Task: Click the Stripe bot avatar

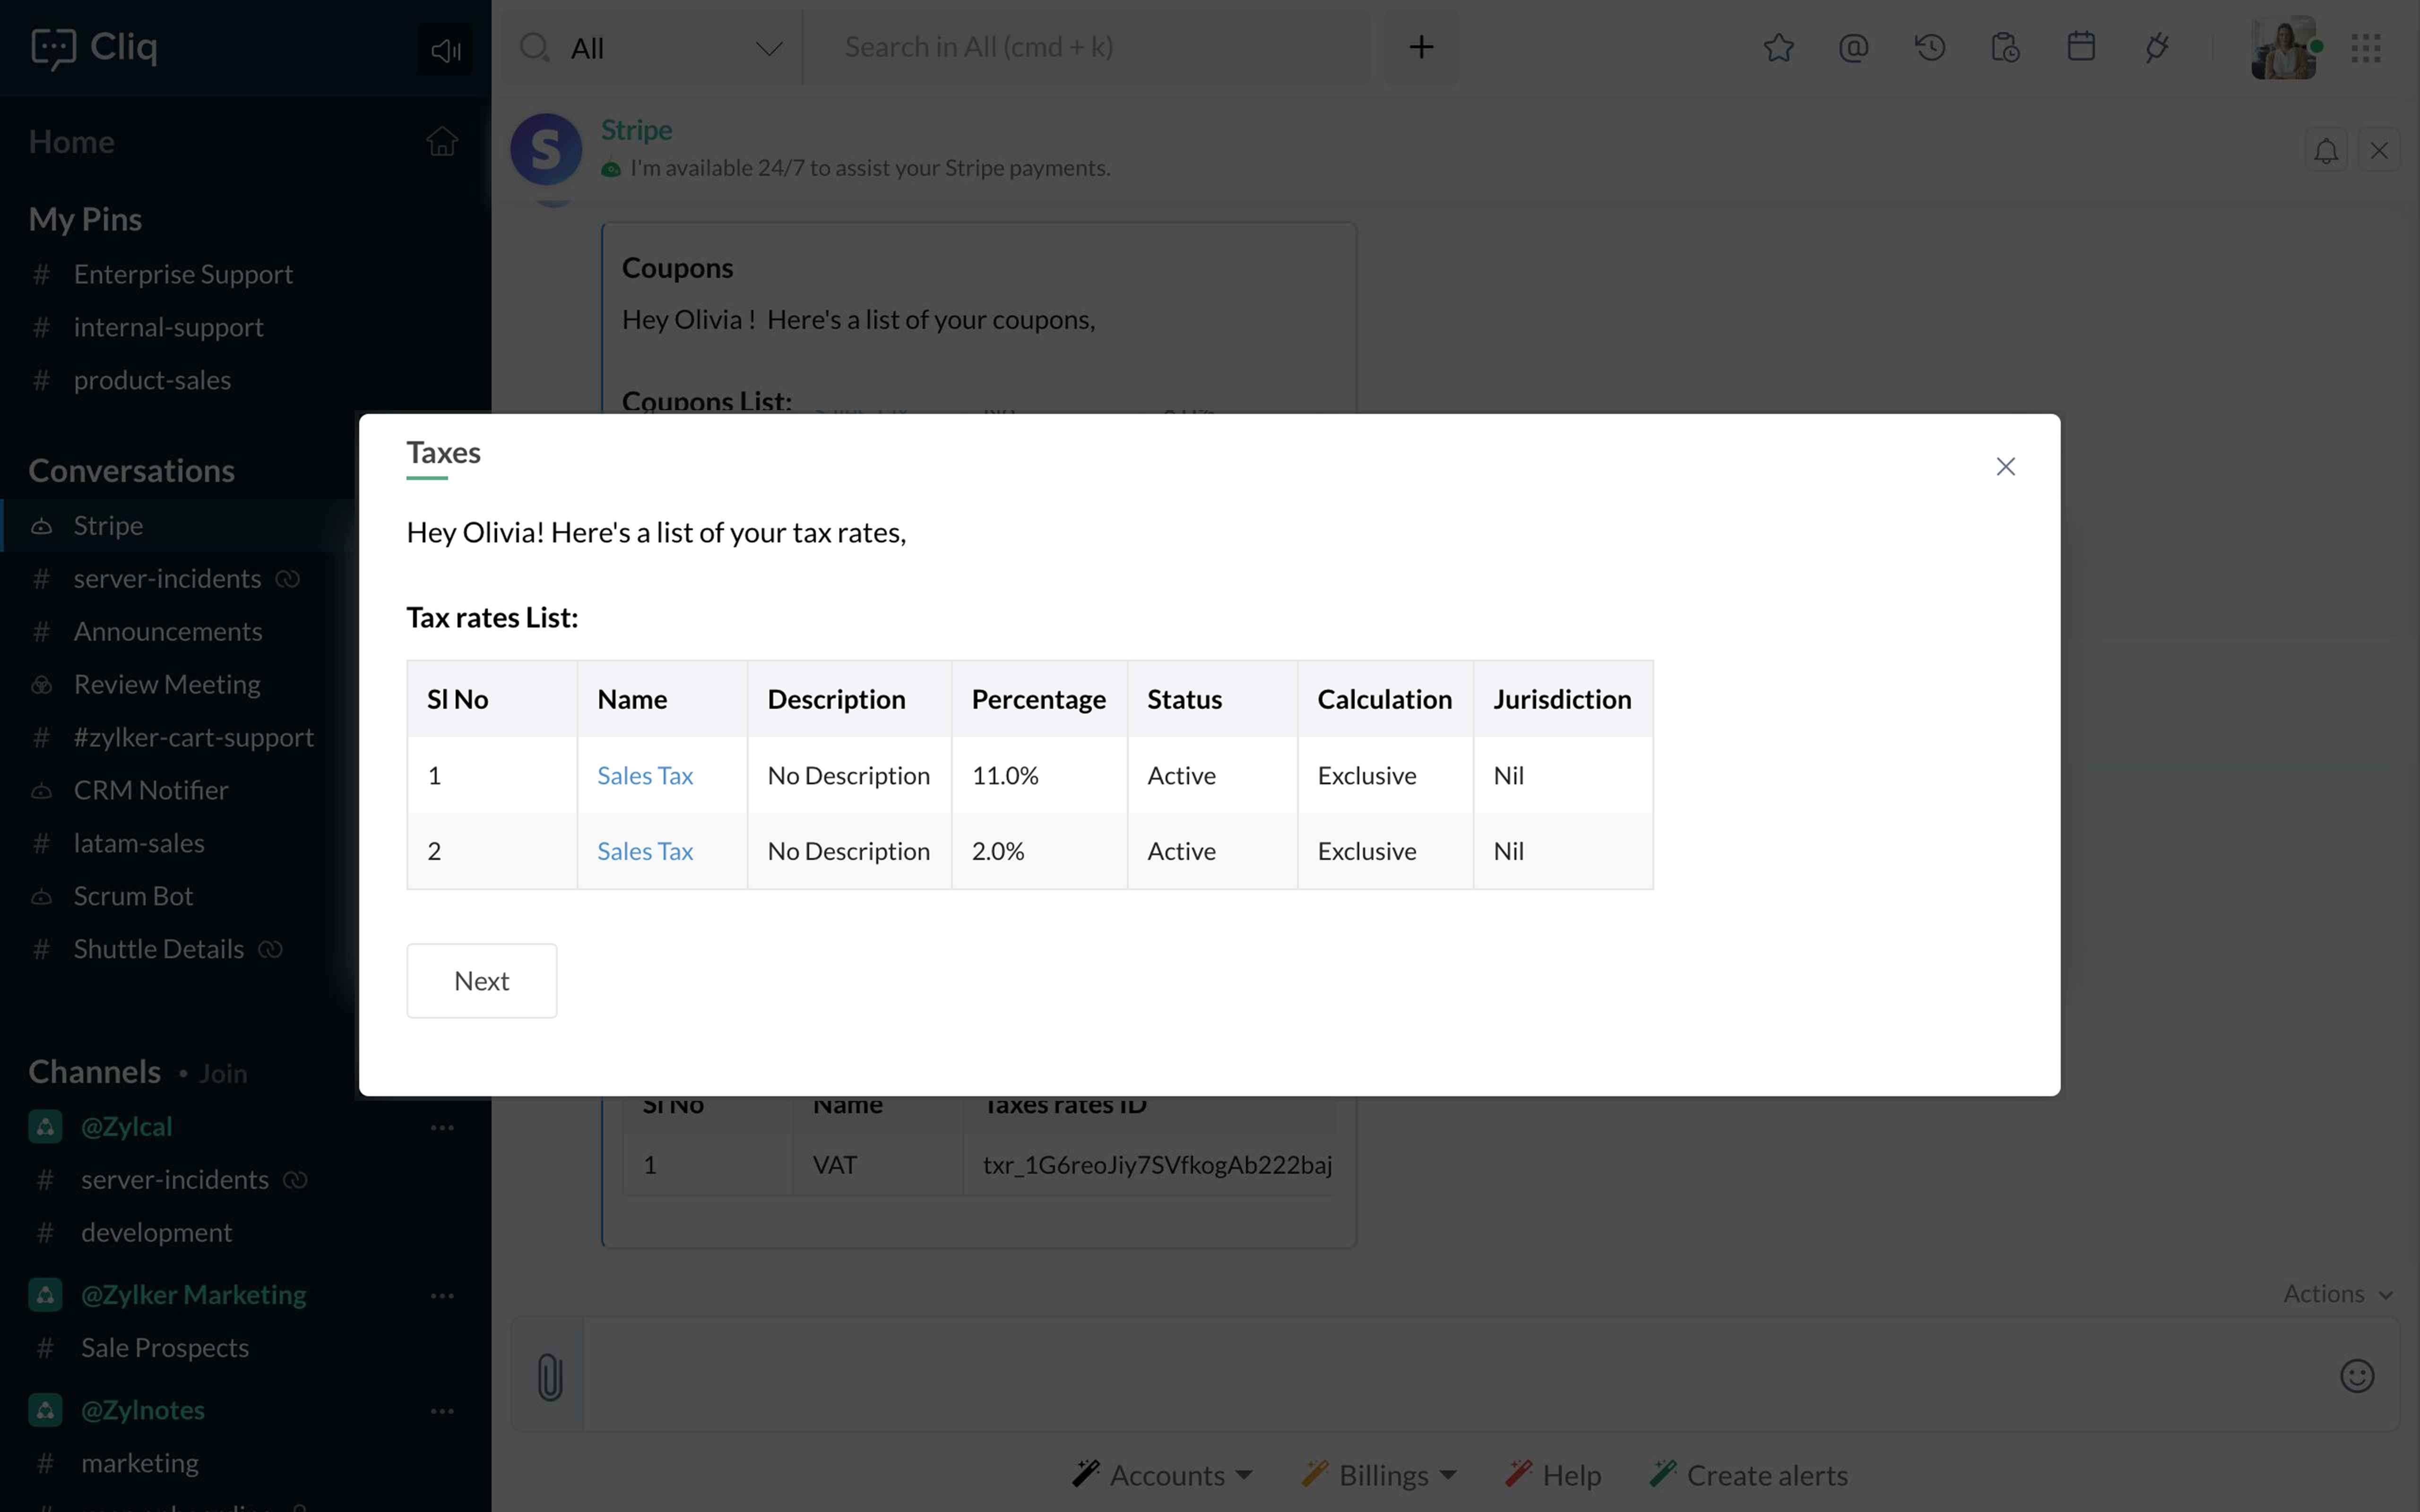Action: [546, 149]
